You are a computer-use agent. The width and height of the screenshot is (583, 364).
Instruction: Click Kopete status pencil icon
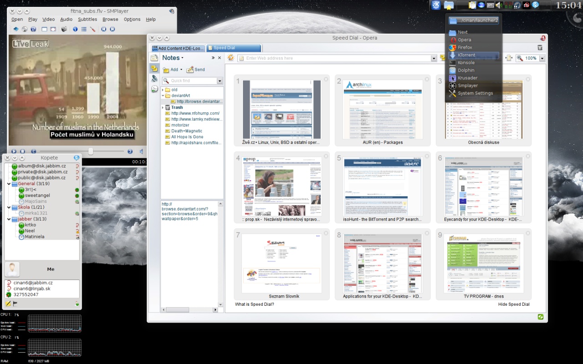[x=8, y=303]
